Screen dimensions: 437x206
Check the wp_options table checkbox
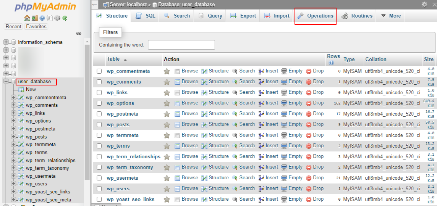coord(99,103)
